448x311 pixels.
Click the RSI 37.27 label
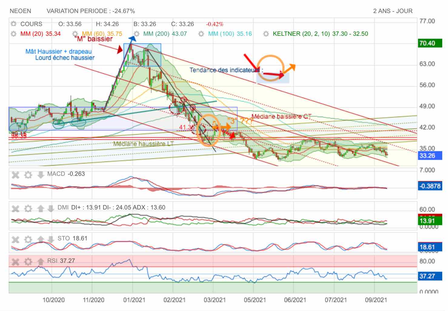(61, 261)
